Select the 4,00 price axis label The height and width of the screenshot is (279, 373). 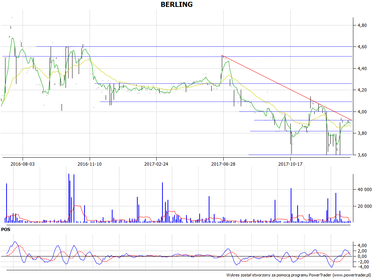tap(362, 112)
